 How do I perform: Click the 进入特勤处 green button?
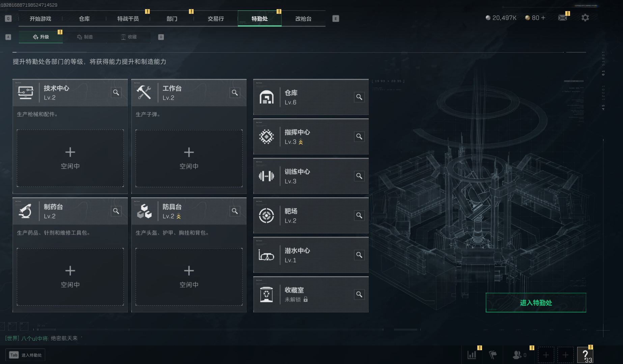click(536, 303)
